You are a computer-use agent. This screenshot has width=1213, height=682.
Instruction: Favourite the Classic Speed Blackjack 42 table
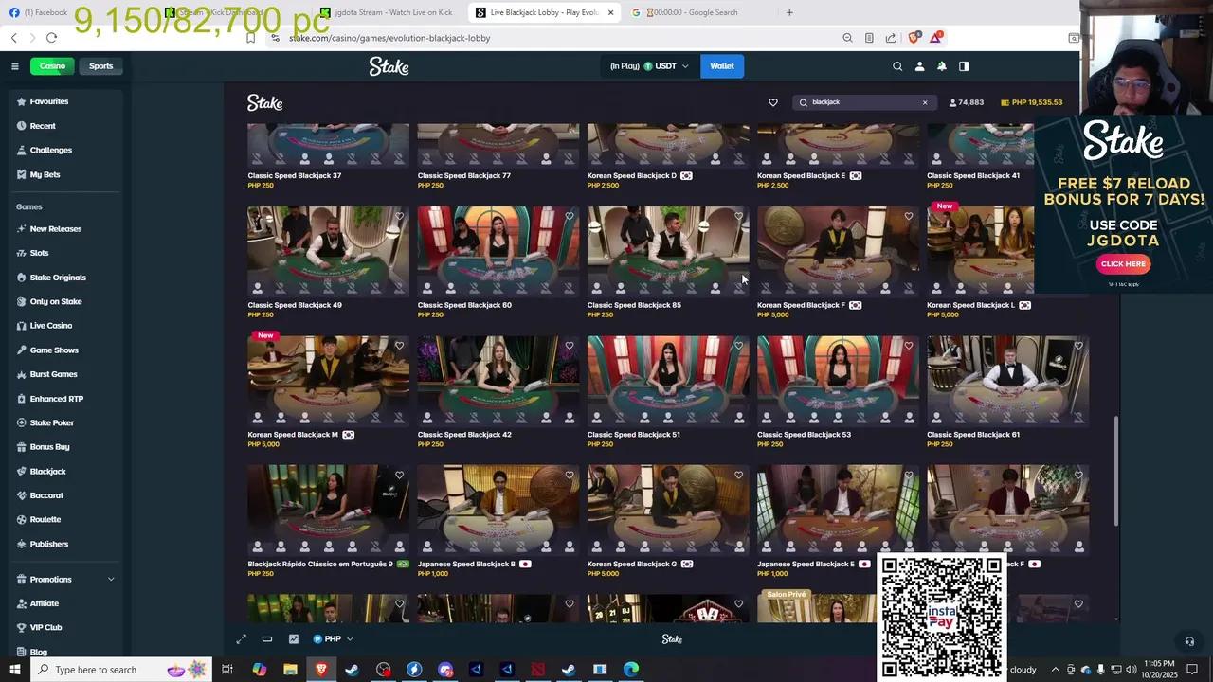[569, 347]
